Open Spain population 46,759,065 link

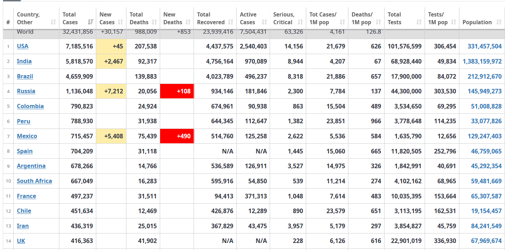(486, 151)
